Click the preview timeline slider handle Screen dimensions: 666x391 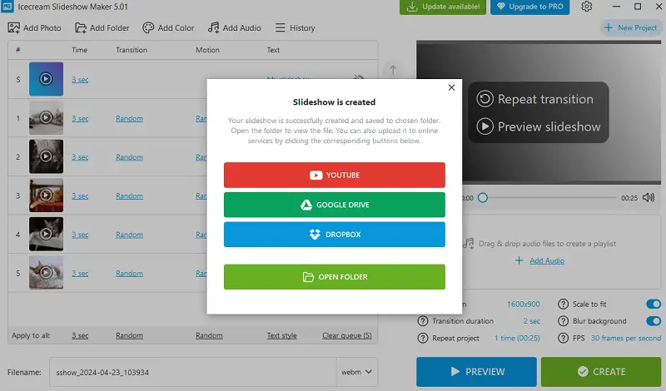[x=483, y=198]
